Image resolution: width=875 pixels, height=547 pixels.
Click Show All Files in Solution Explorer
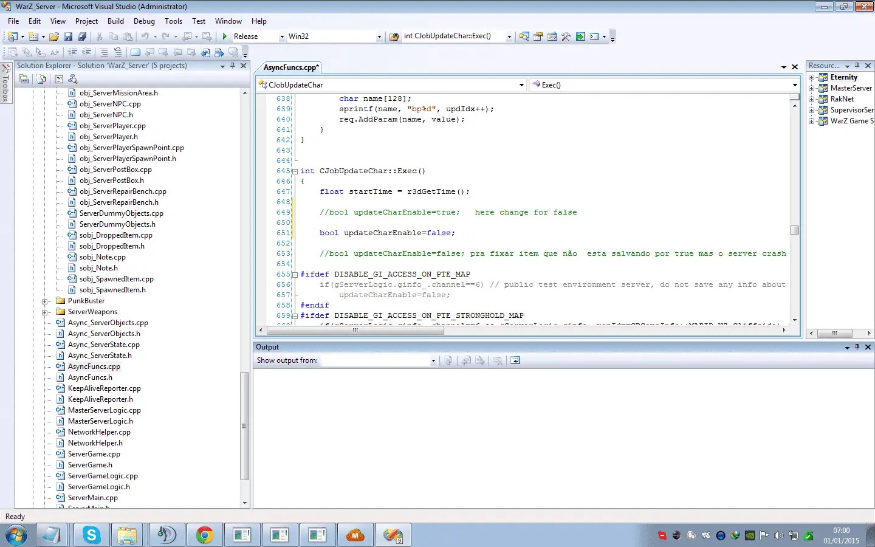[x=41, y=79]
